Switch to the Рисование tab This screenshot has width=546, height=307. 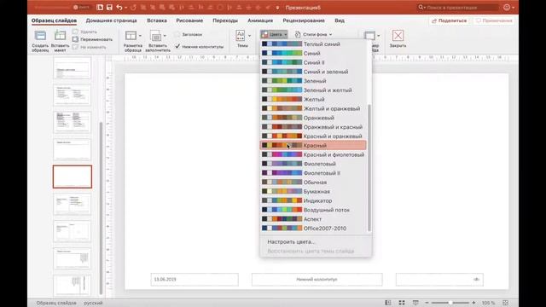189,20
